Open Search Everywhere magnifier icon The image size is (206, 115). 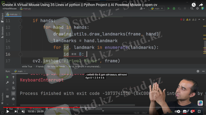pos(192,8)
